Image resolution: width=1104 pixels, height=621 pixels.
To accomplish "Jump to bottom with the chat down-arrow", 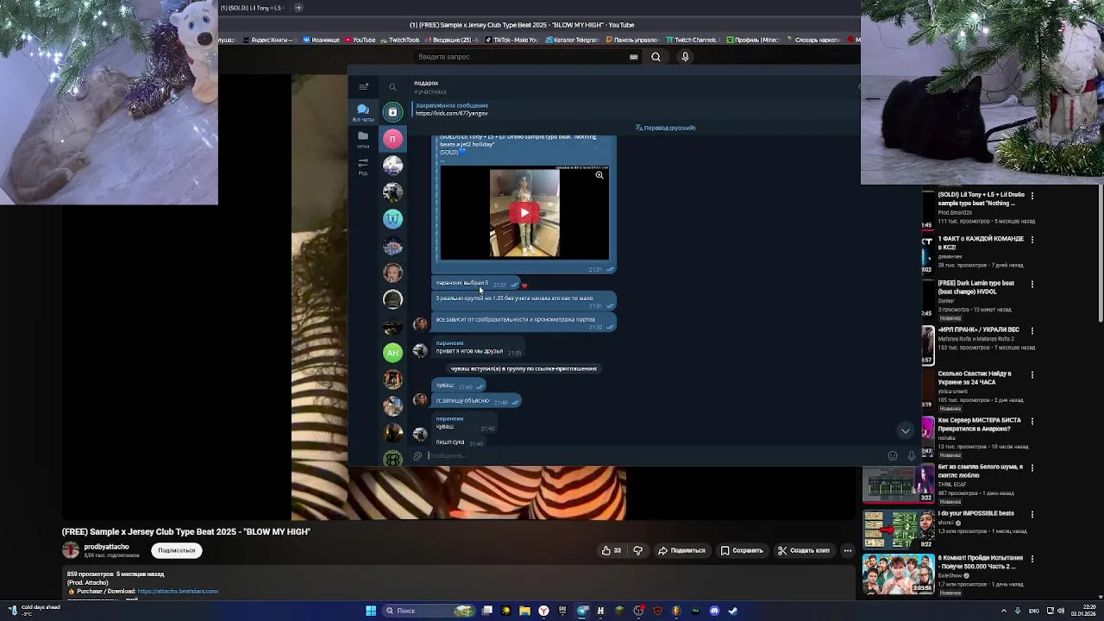I will (905, 430).
